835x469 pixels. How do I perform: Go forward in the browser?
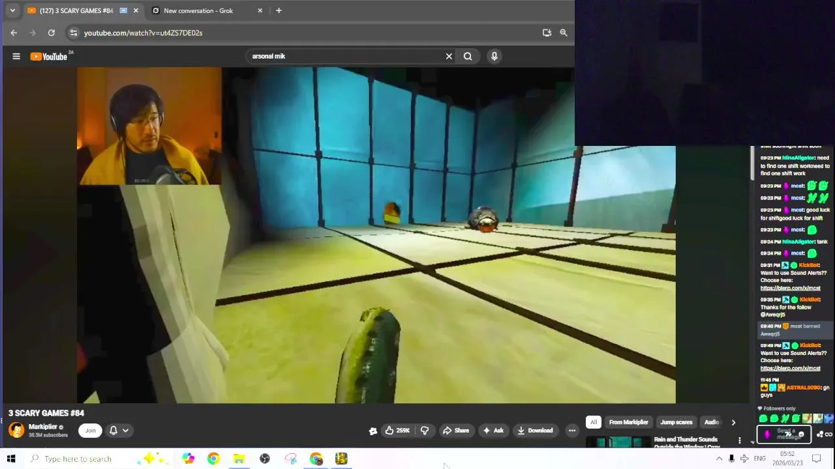[32, 33]
